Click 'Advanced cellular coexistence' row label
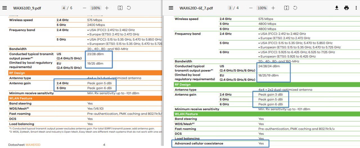The width and height of the screenshot is (360, 148). coord(199,143)
